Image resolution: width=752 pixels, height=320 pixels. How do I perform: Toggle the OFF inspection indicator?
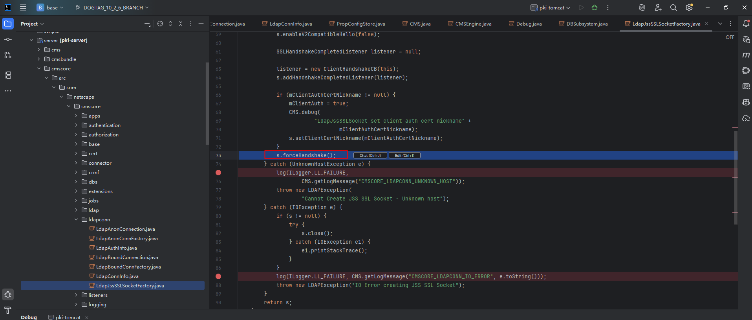(730, 37)
